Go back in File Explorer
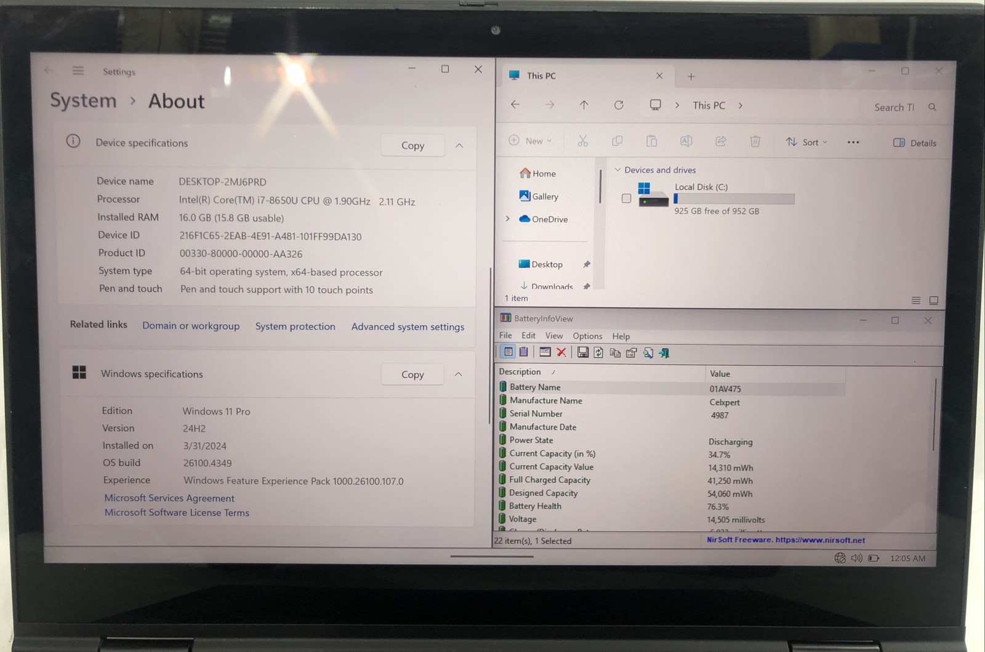The image size is (985, 652). pyautogui.click(x=515, y=105)
